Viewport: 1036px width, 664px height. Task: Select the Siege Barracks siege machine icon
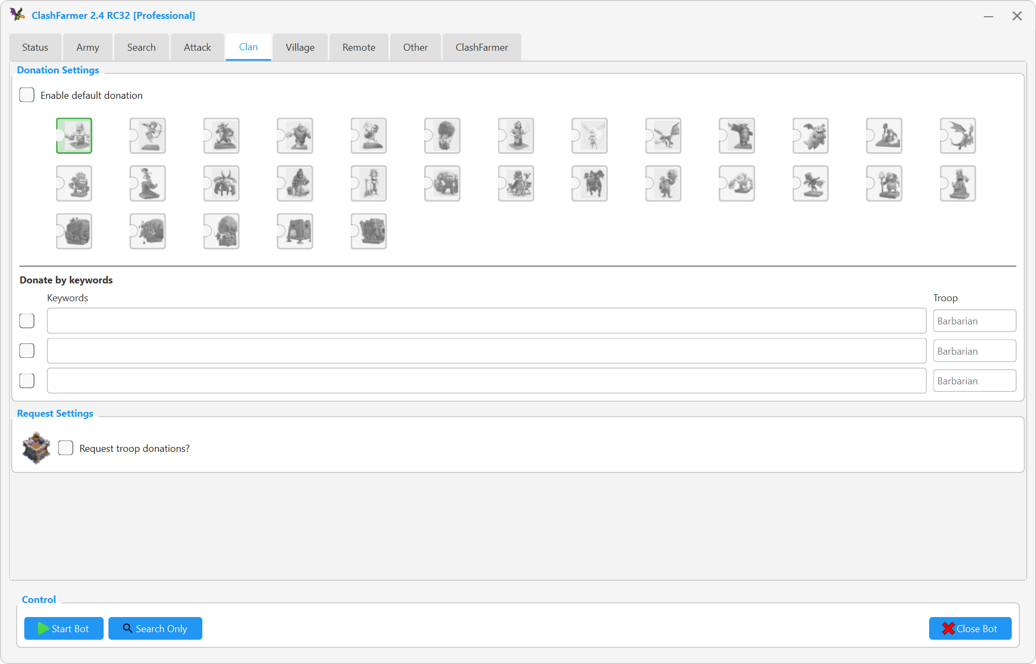point(295,231)
